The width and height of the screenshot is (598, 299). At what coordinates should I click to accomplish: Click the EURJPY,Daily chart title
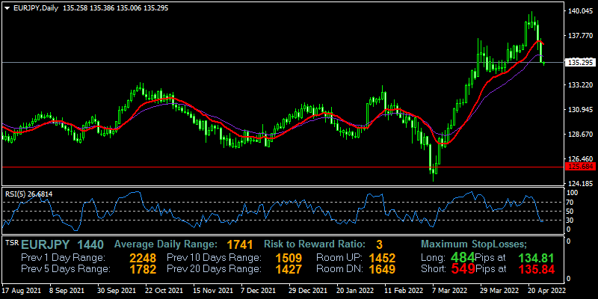(x=35, y=8)
